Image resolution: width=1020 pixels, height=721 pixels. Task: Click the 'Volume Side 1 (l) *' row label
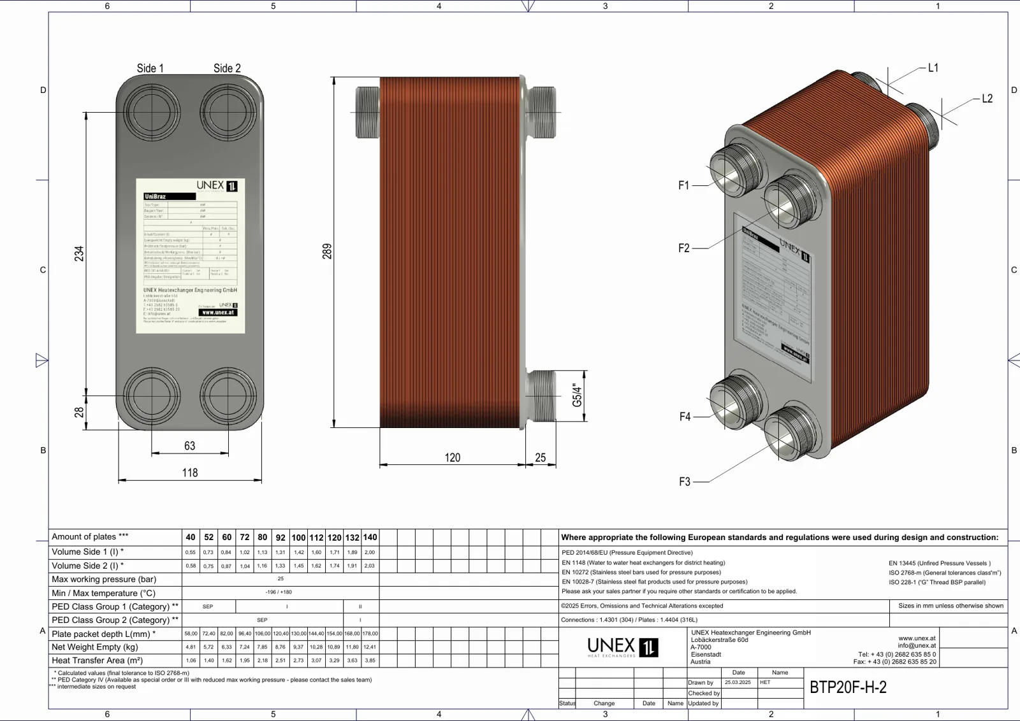(88, 552)
